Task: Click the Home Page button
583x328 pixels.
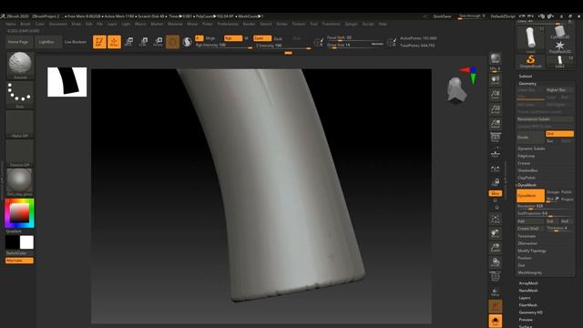Action: pyautogui.click(x=18, y=42)
